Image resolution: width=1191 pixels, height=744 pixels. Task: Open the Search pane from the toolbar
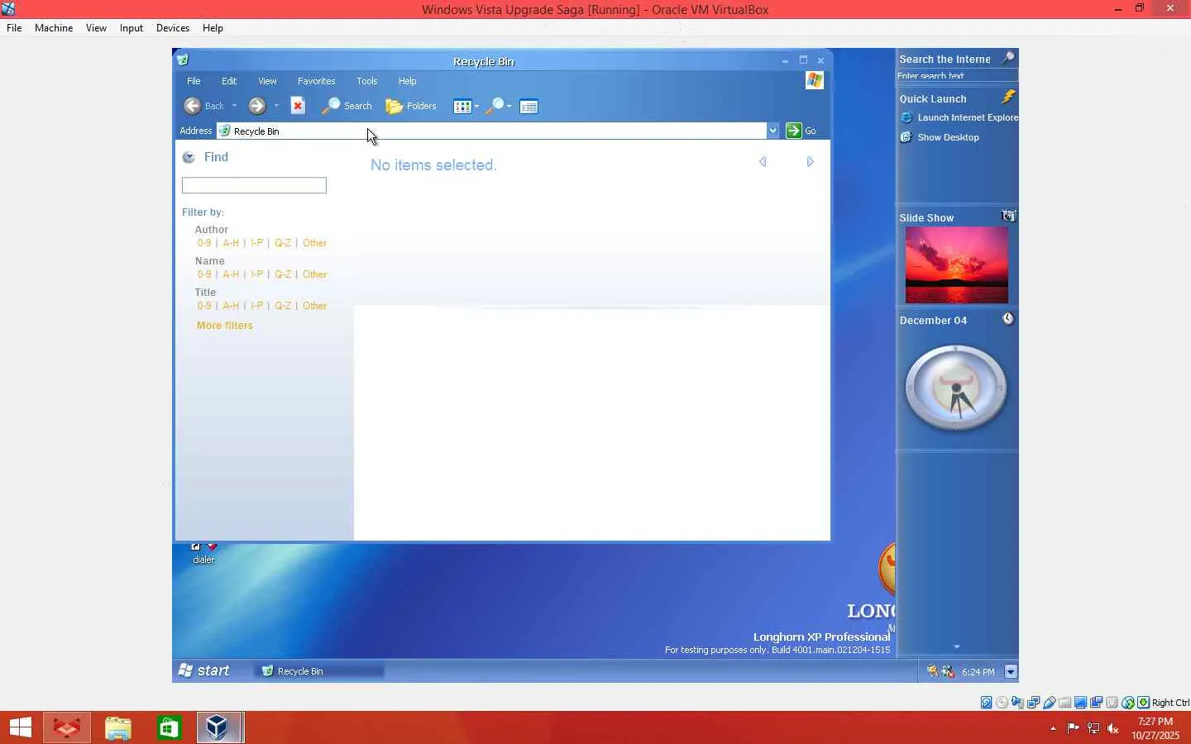pos(347,106)
